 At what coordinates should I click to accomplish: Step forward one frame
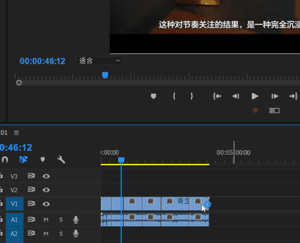[x=275, y=96]
